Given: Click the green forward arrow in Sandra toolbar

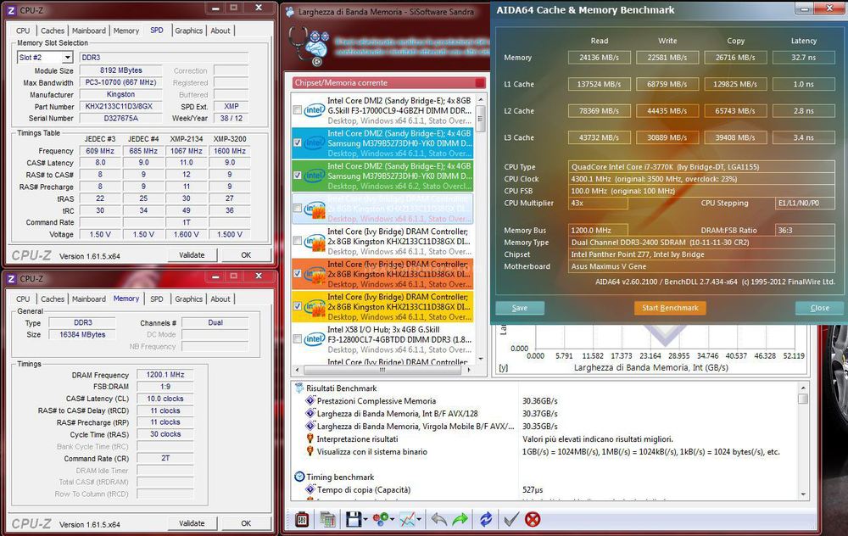Looking at the screenshot, I should (x=460, y=520).
